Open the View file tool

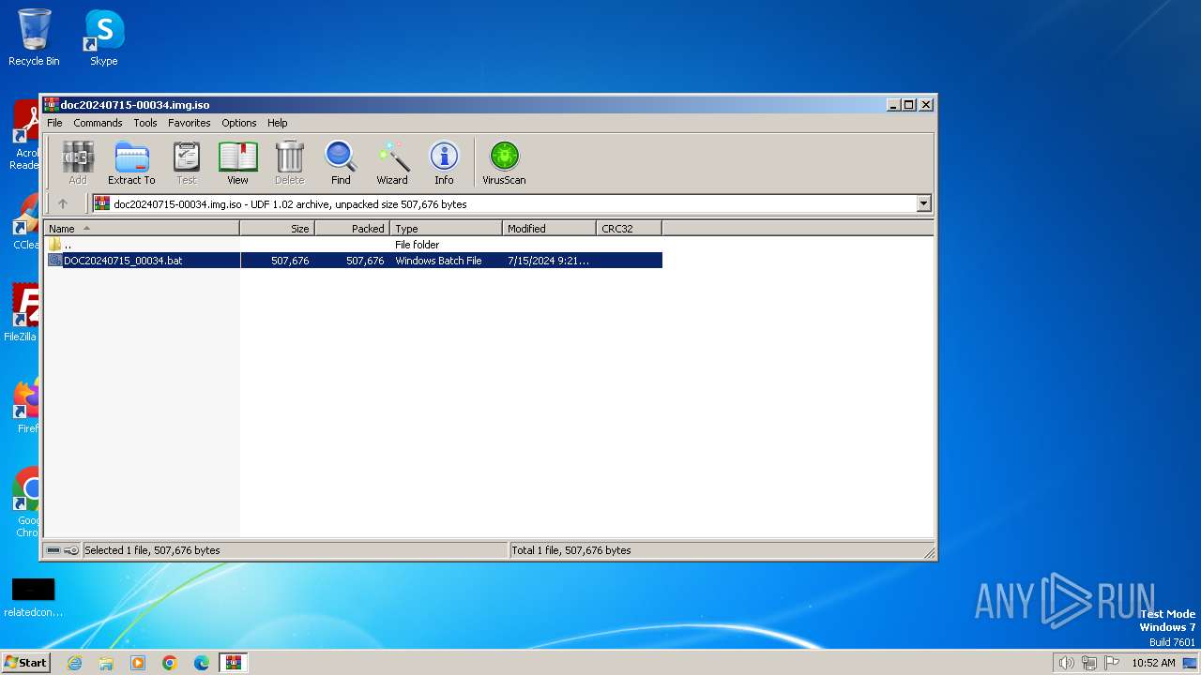point(237,162)
